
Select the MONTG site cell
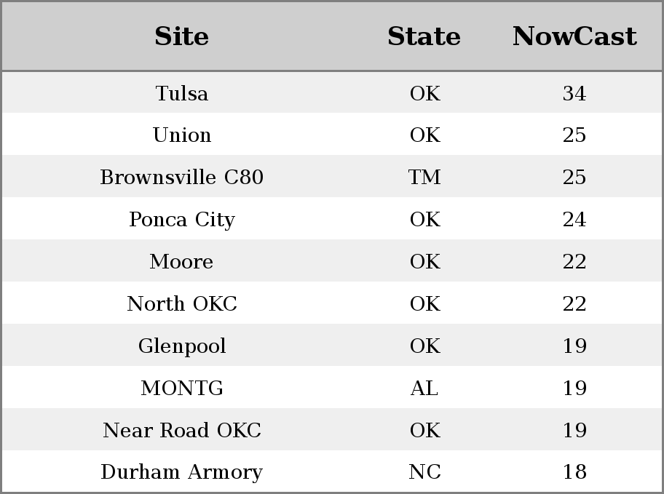(182, 388)
